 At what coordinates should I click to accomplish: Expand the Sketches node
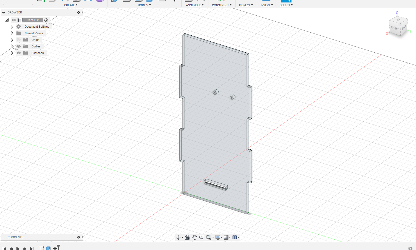12,53
